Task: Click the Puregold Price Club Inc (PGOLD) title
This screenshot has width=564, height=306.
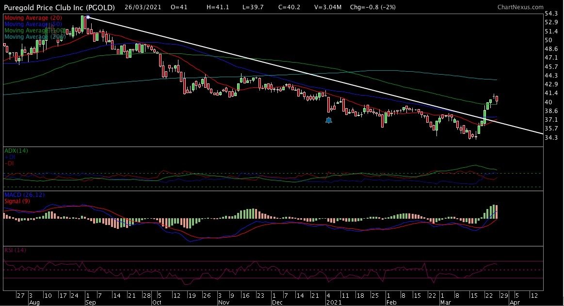Action: pos(59,7)
